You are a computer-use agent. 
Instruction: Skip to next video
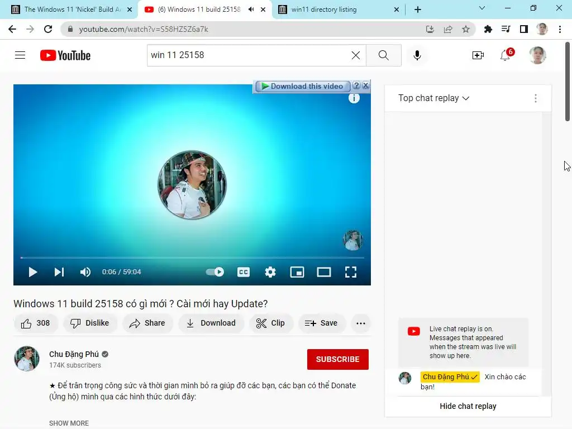59,272
